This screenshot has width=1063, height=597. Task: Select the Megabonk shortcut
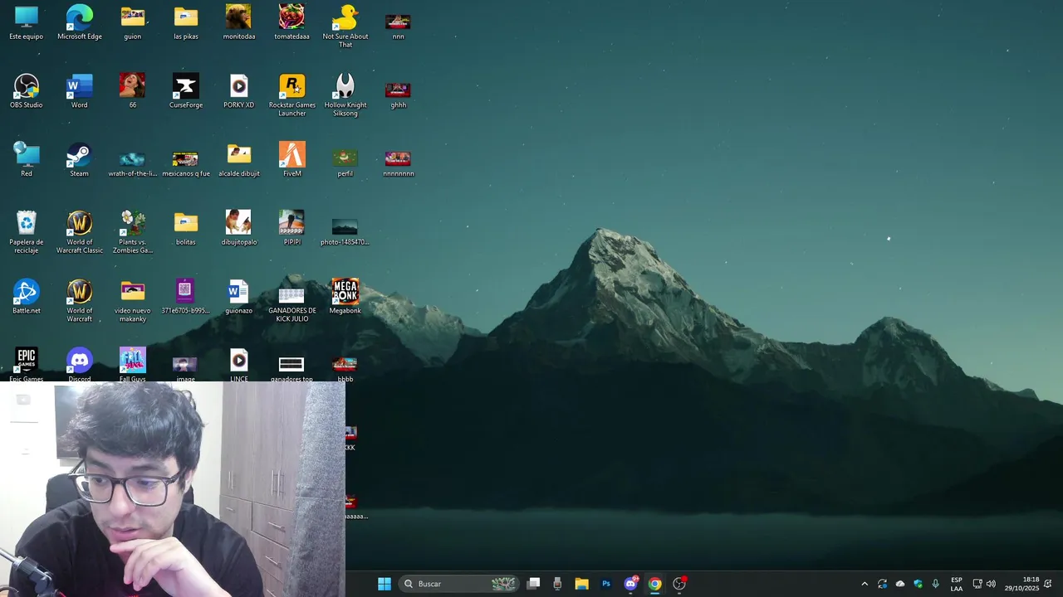pos(345,297)
